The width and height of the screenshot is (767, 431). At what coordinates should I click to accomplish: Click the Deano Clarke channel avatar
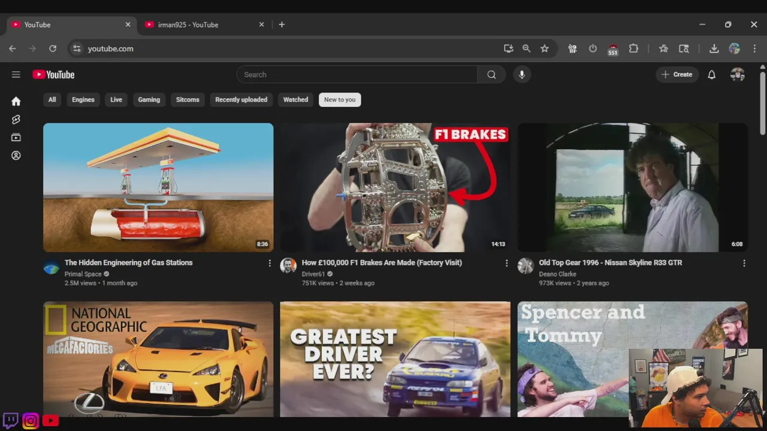click(x=526, y=266)
